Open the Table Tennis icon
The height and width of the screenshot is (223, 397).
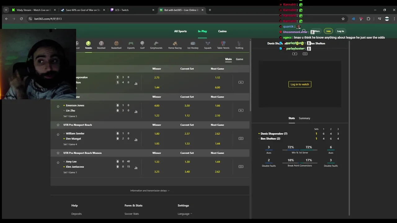[x=223, y=45]
